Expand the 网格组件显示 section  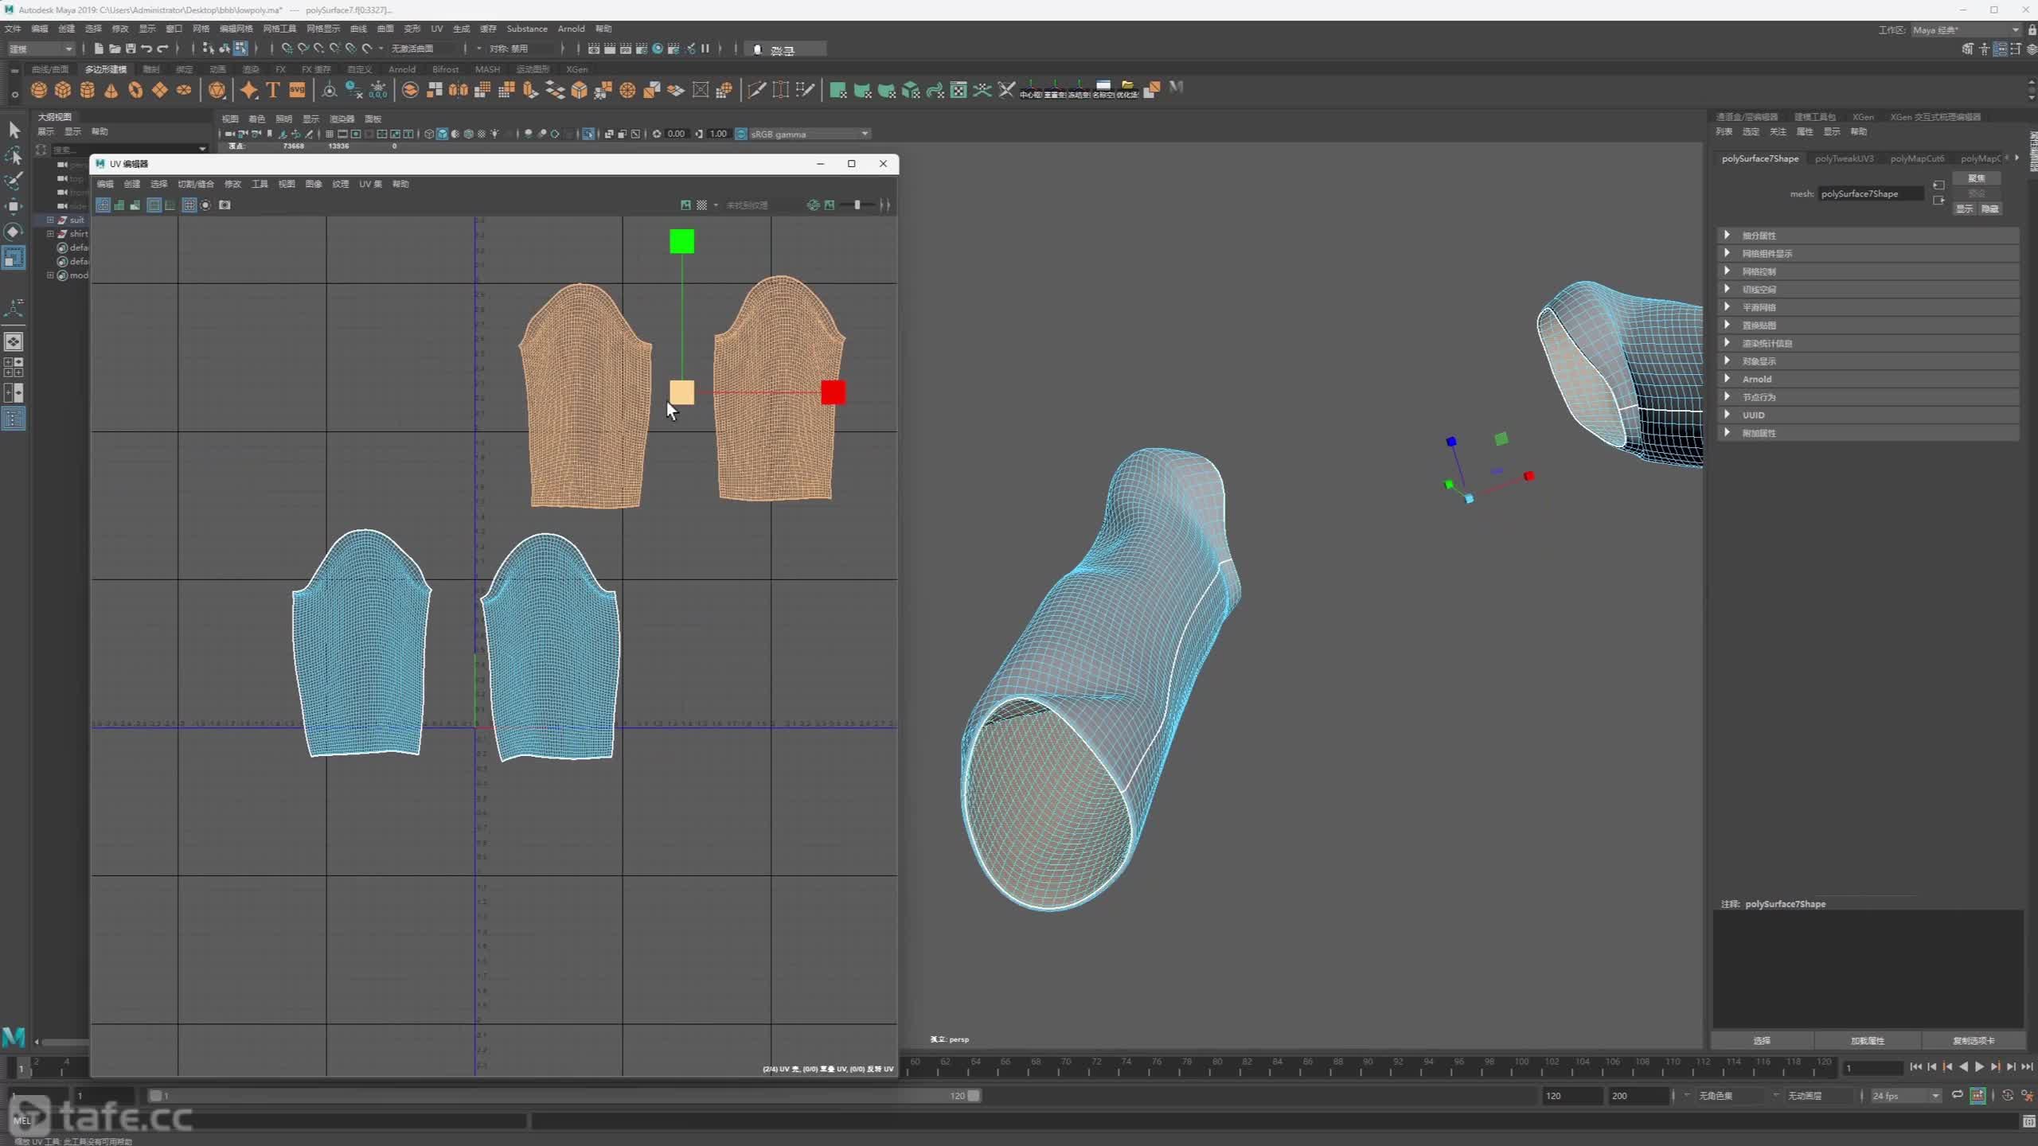pos(1868,253)
